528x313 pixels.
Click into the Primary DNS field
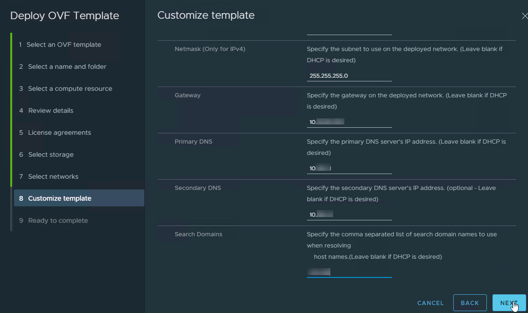point(349,168)
